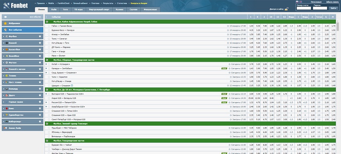The width and height of the screenshot is (341, 154).
Task: Click the Live badge in Камерун — Зимбабве row
Action: point(224,68)
